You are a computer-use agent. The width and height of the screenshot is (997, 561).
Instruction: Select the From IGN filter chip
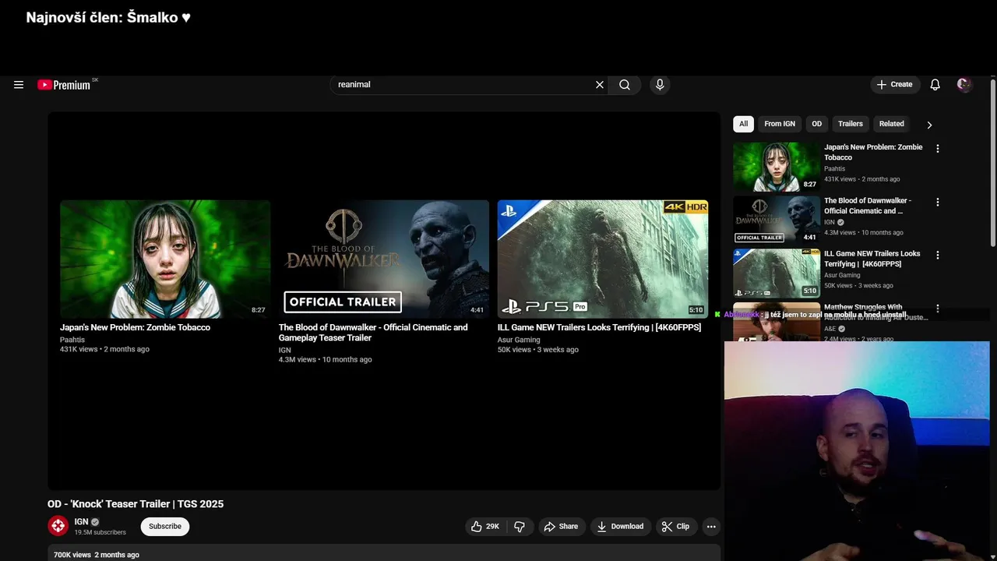click(780, 124)
